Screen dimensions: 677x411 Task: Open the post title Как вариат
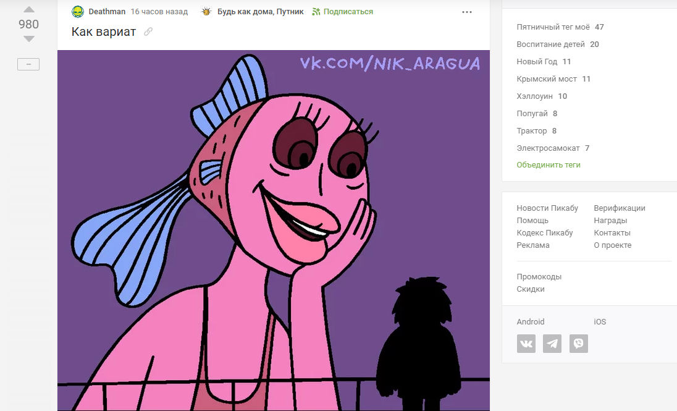(103, 32)
